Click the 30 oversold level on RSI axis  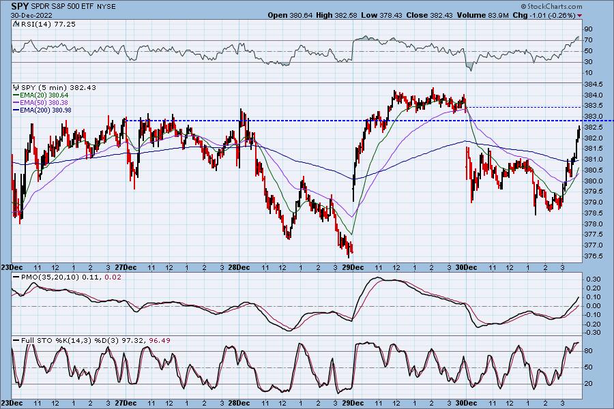click(588, 62)
